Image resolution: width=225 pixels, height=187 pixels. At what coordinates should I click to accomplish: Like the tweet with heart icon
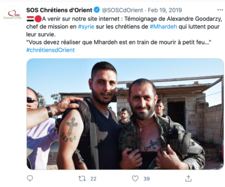coord(135,178)
